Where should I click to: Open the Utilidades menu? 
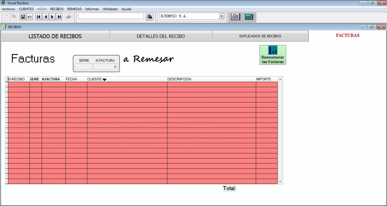coord(110,9)
